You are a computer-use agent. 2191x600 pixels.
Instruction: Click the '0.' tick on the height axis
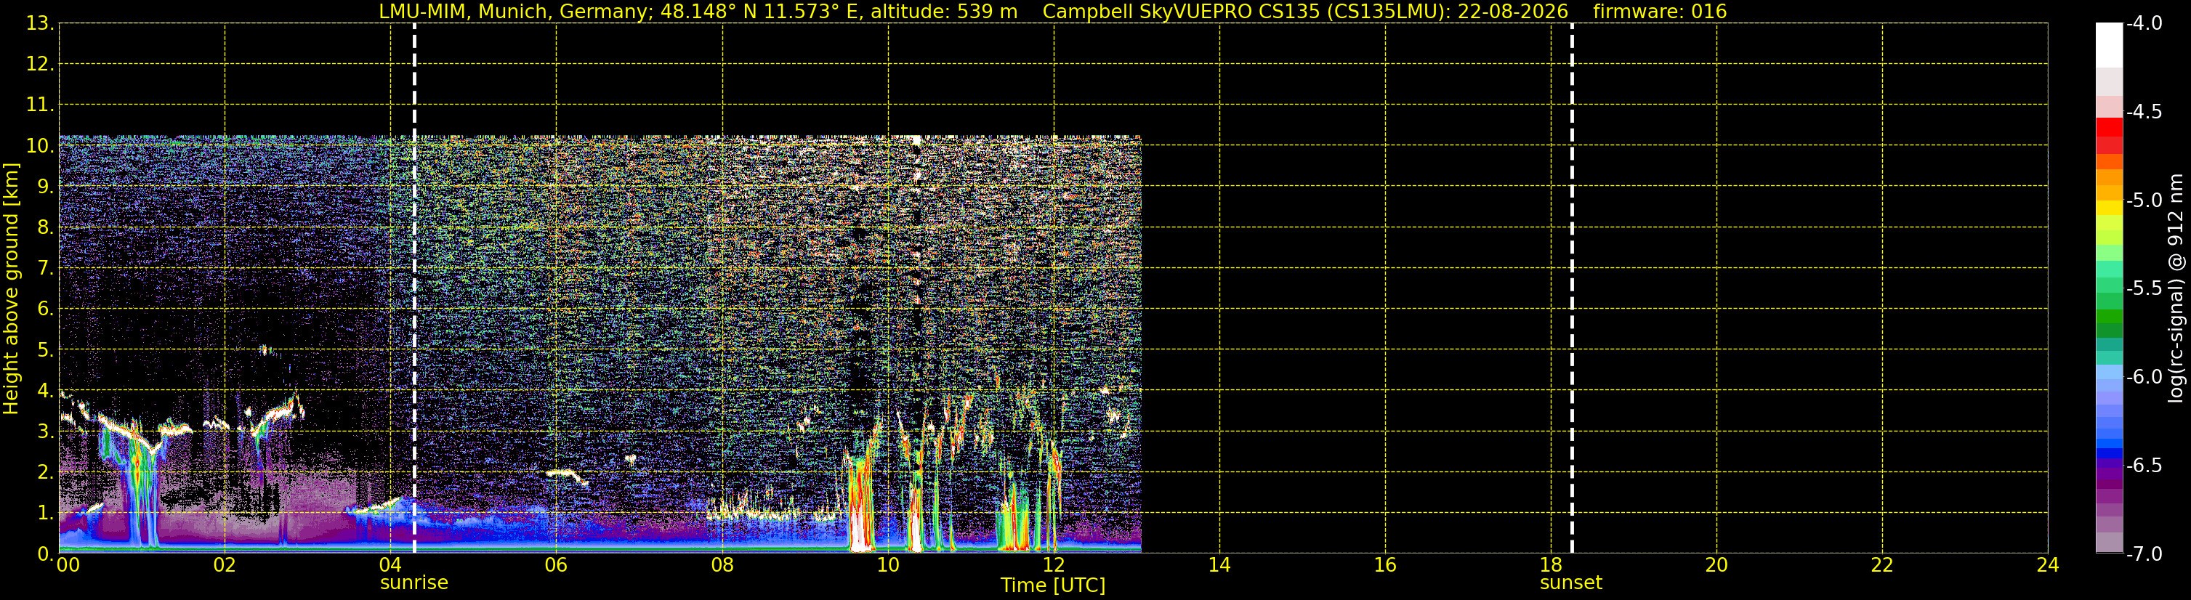click(x=46, y=554)
